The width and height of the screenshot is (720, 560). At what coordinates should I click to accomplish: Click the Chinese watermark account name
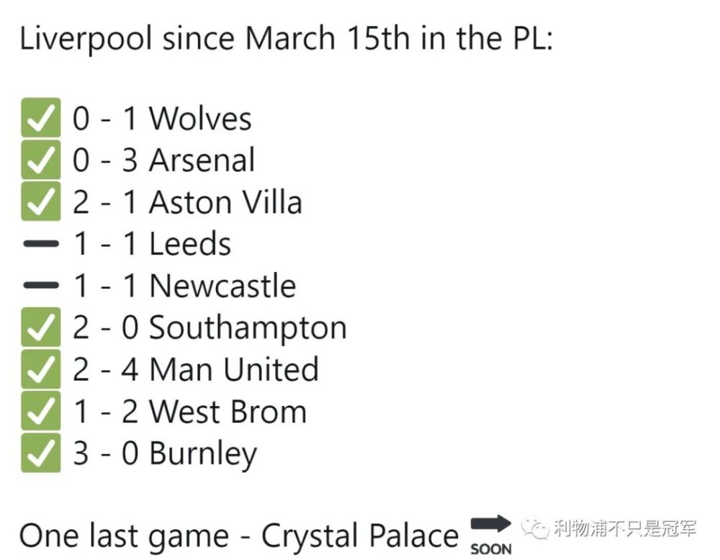tap(625, 529)
